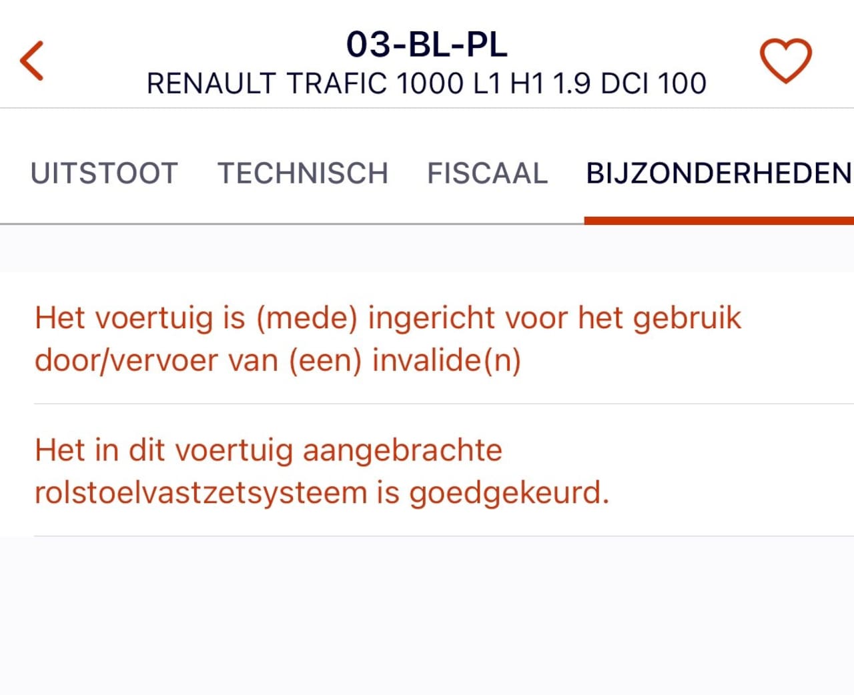The image size is (854, 695).
Task: Select the Fiscaal tab
Action: tap(487, 173)
